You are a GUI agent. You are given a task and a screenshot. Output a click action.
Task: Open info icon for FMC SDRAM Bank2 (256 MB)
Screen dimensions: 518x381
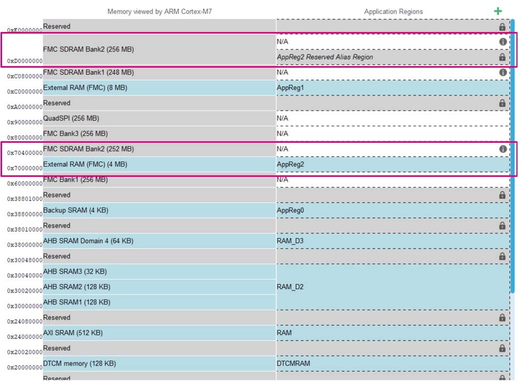(x=503, y=42)
